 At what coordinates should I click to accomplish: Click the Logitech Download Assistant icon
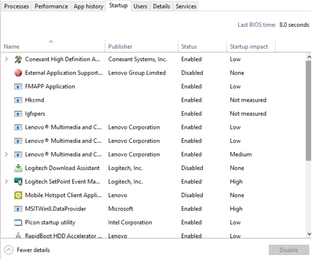pos(18,168)
